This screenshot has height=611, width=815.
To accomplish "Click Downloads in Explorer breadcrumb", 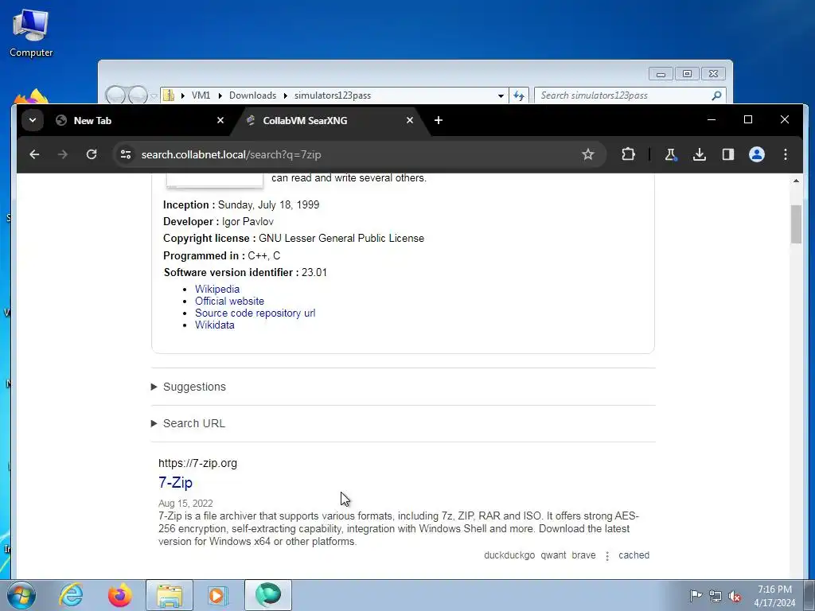I will (252, 95).
